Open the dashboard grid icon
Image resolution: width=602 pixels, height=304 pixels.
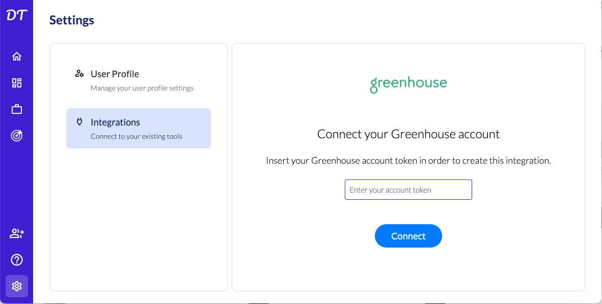17,83
